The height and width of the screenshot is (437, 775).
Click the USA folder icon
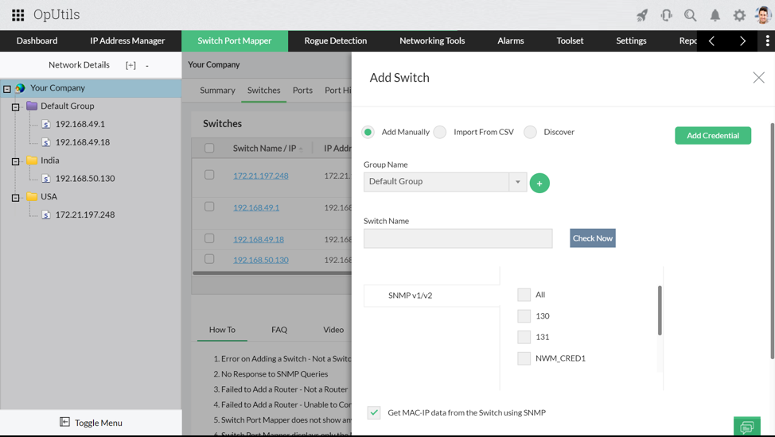[32, 196]
